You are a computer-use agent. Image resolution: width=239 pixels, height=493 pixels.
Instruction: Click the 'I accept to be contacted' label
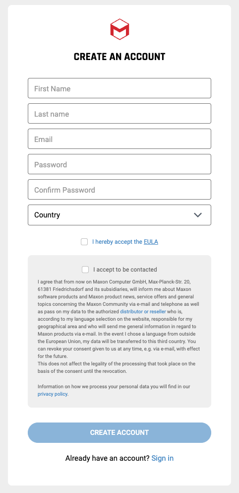click(125, 270)
